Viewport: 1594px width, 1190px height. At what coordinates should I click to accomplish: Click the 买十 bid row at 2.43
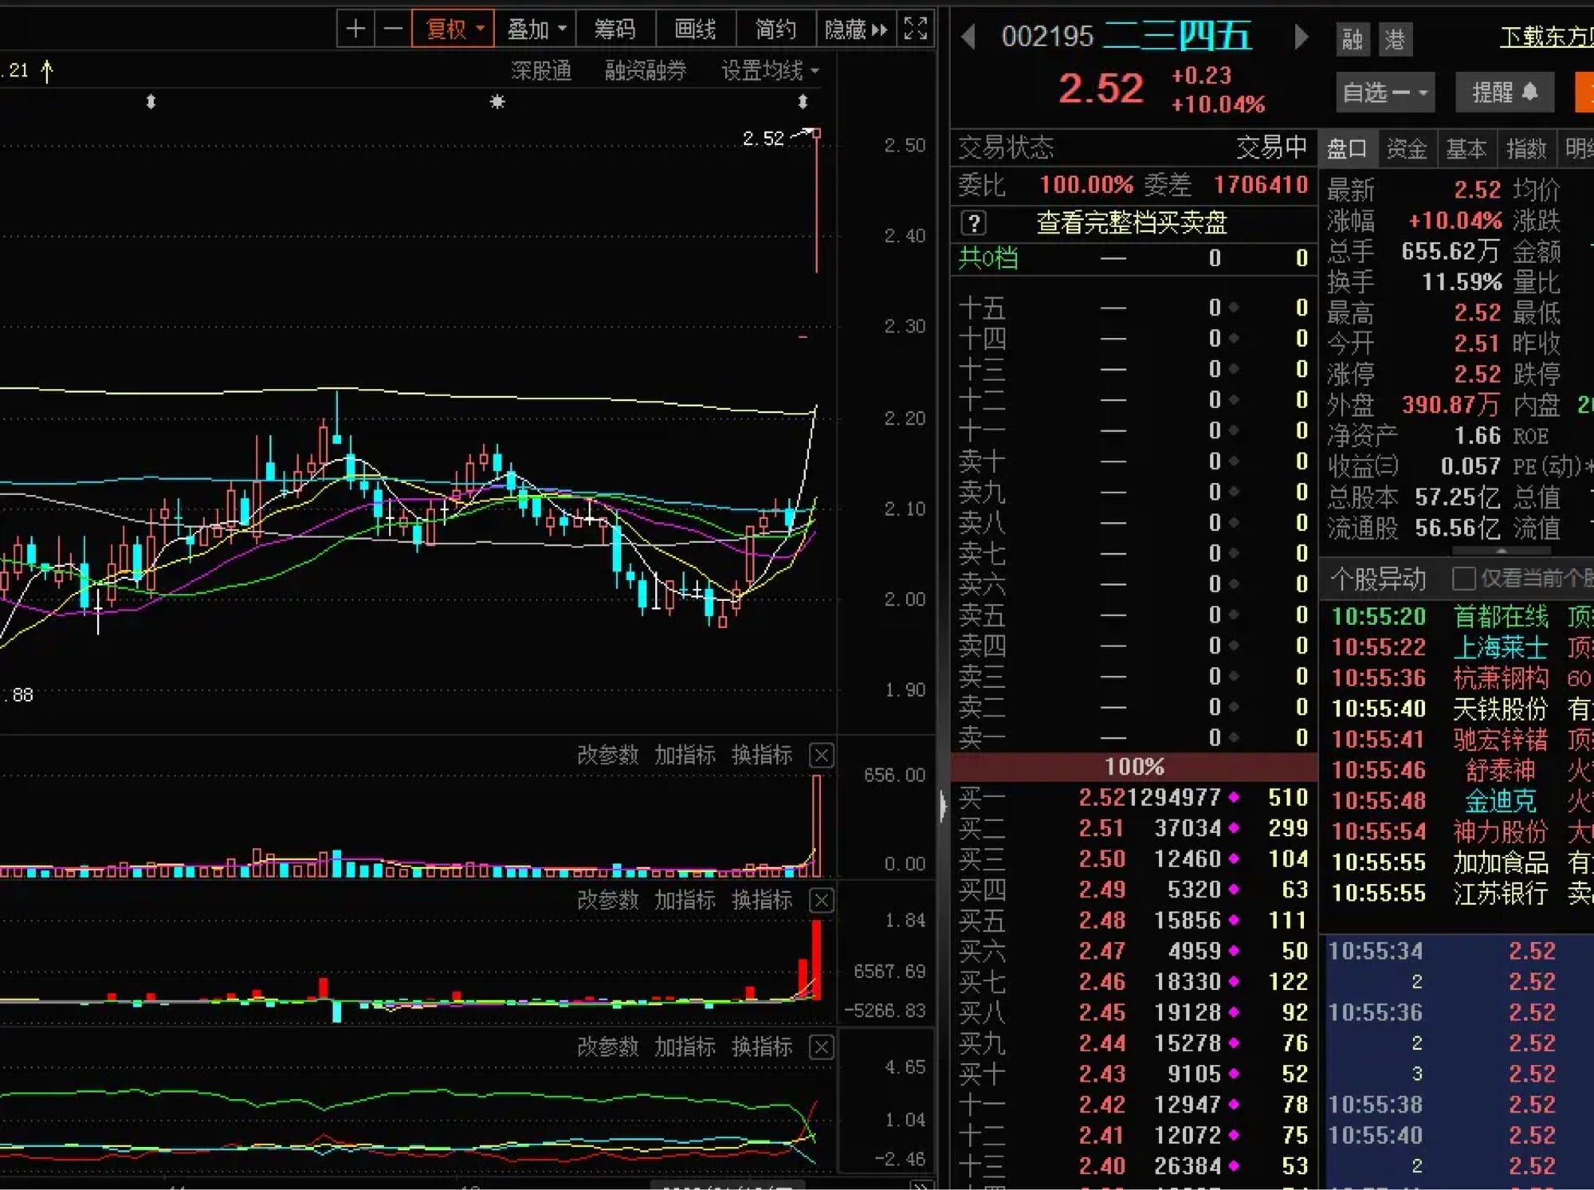click(x=1133, y=1074)
